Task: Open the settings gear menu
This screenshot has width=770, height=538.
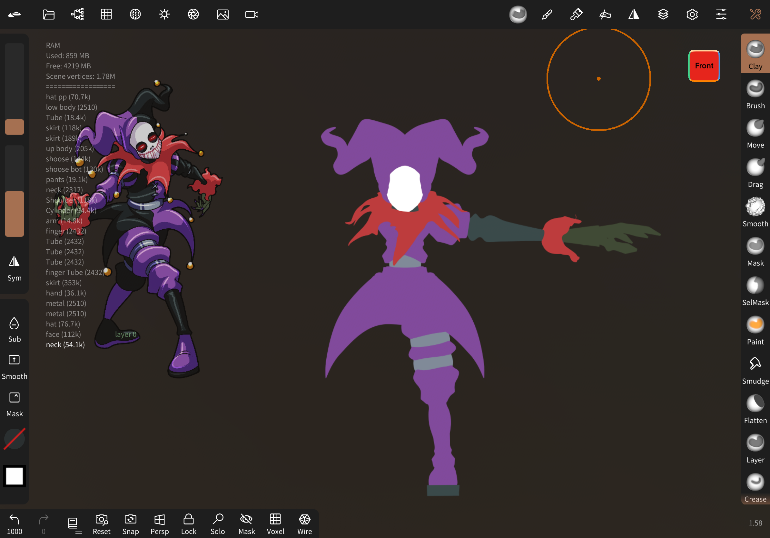Action: click(692, 15)
